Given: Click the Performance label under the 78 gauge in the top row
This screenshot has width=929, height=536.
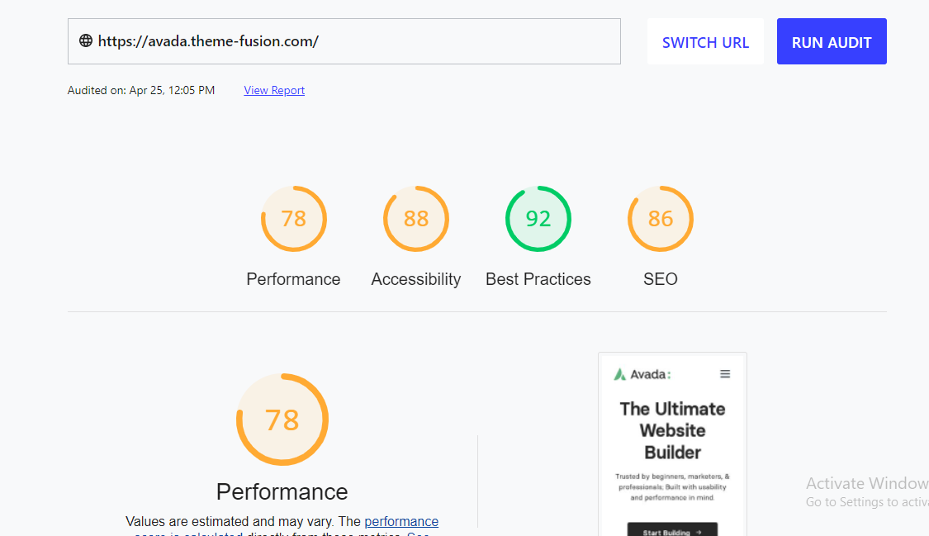Looking at the screenshot, I should click(293, 279).
